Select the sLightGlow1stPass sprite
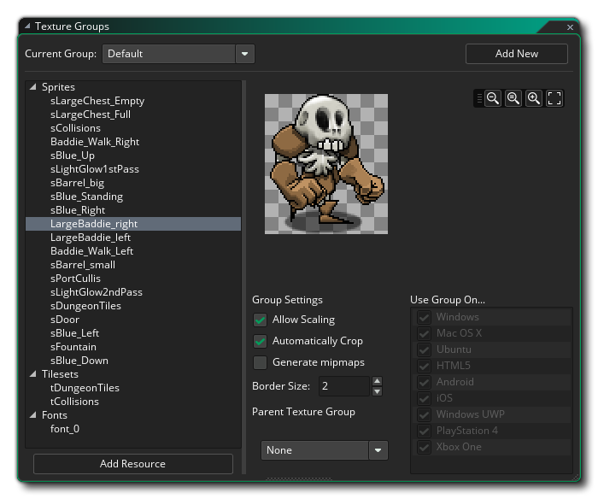The image size is (598, 499). 133,169
